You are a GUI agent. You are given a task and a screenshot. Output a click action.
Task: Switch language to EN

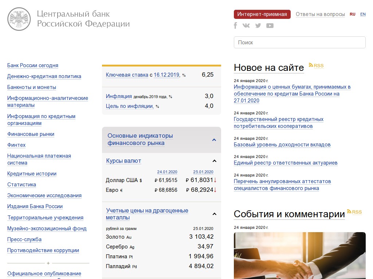coord(363,14)
